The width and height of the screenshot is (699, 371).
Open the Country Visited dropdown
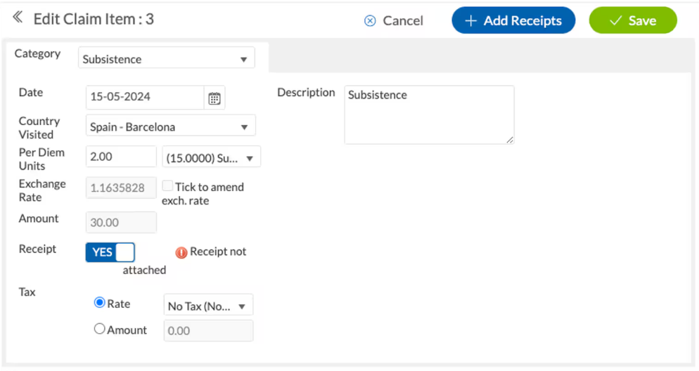171,126
